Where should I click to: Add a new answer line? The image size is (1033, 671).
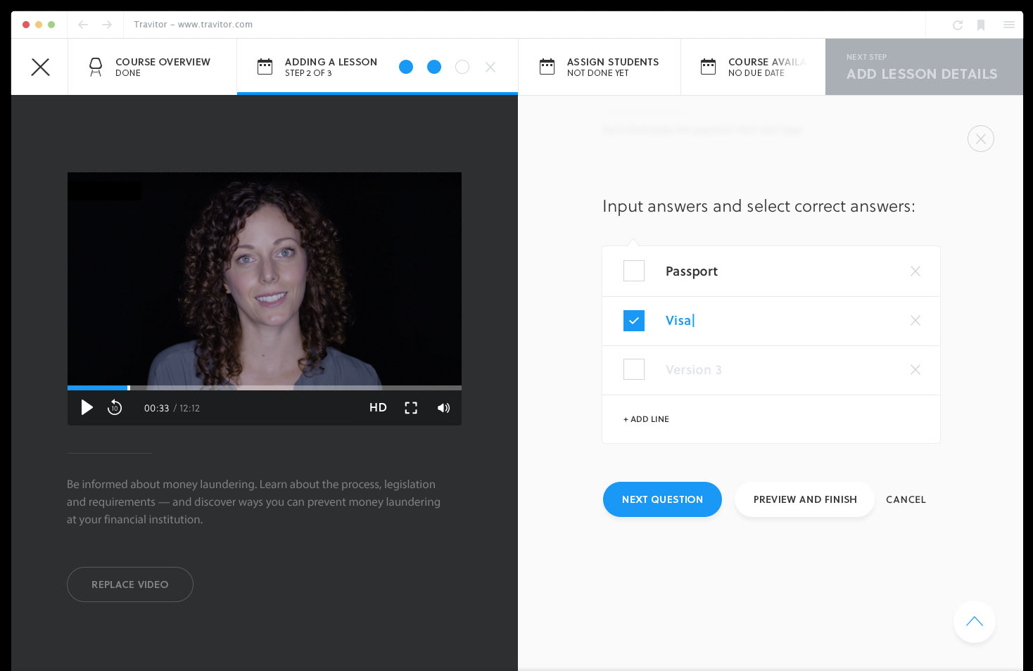point(645,418)
